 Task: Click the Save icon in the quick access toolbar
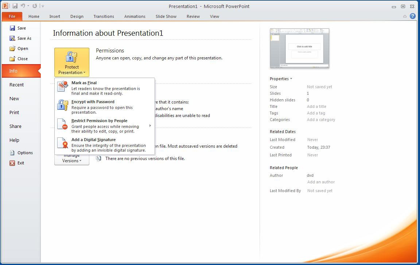(x=15, y=6)
